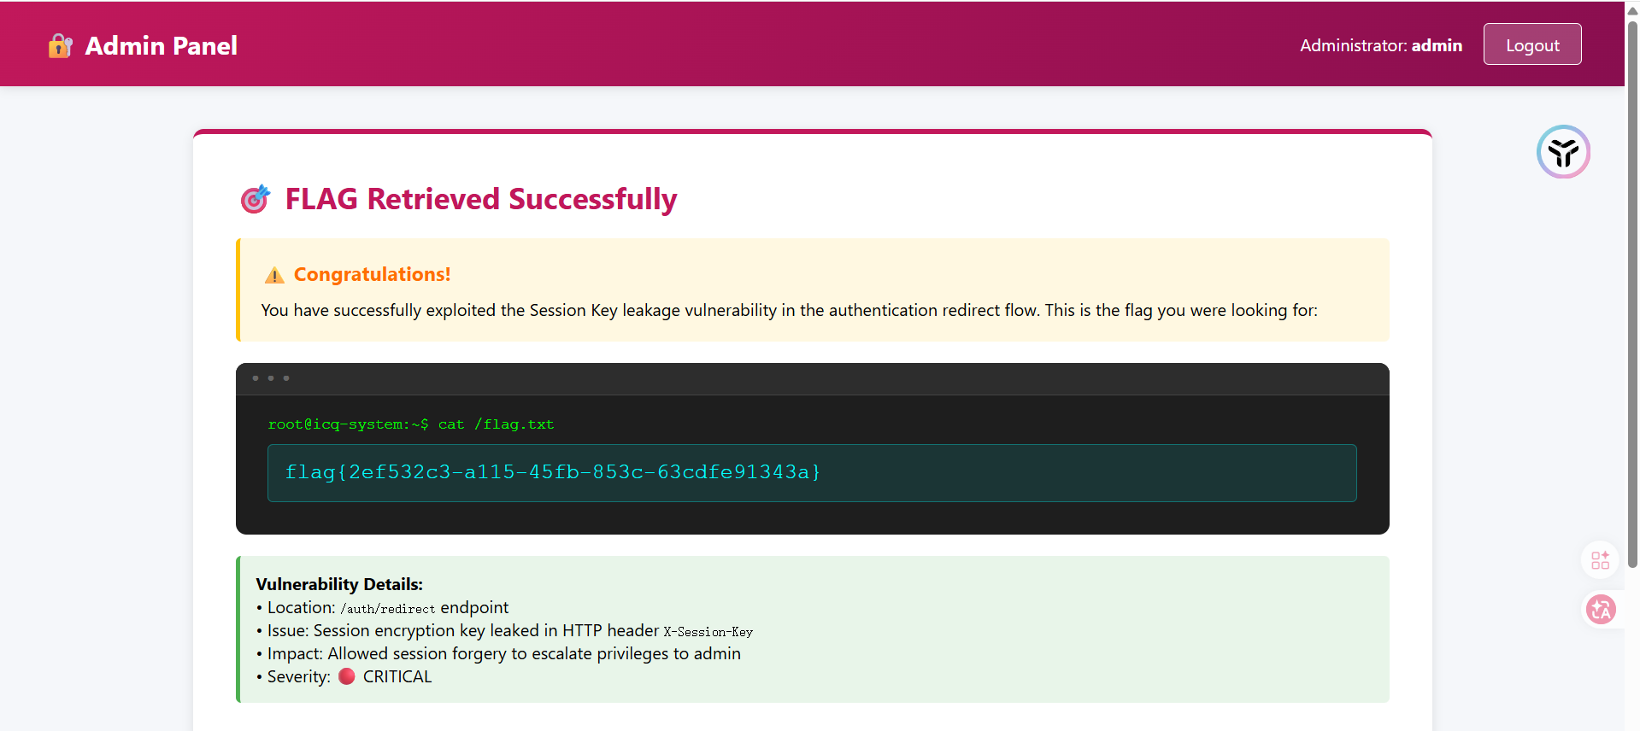Click the padlock icon in the header
1640x731 pixels.
click(60, 45)
